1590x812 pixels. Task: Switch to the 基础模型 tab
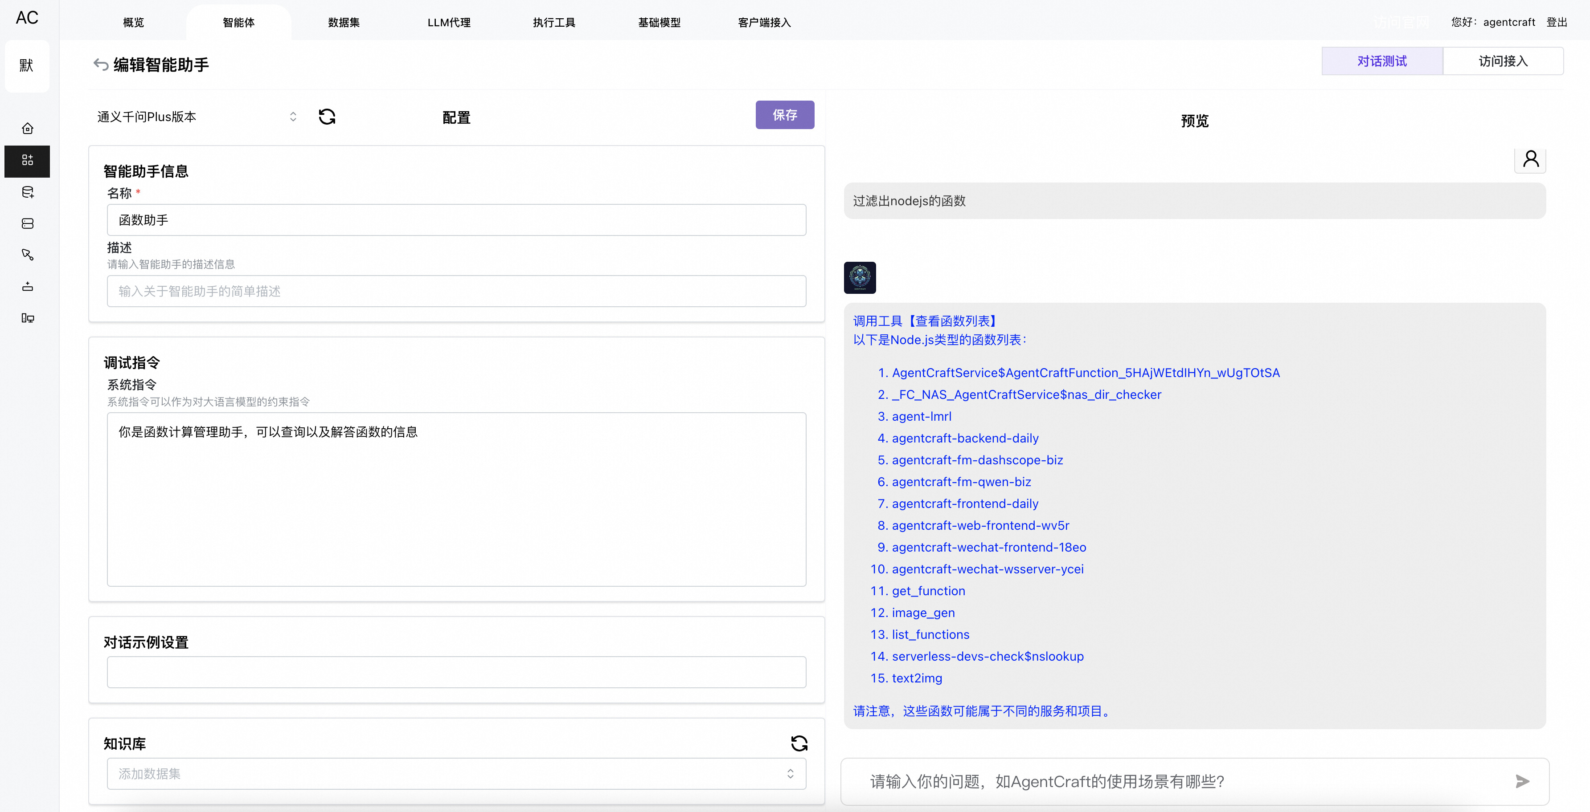coord(659,23)
